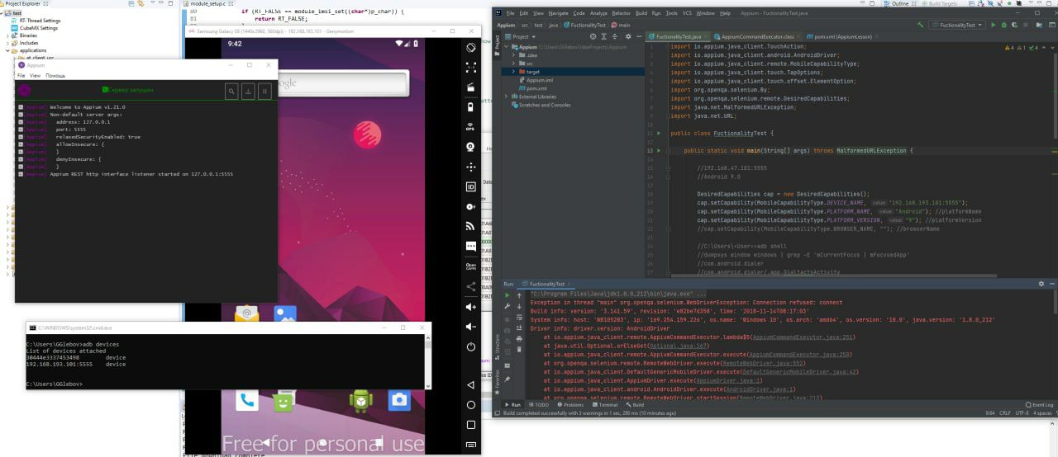Open Phone app on emulator home screen

pyautogui.click(x=246, y=401)
